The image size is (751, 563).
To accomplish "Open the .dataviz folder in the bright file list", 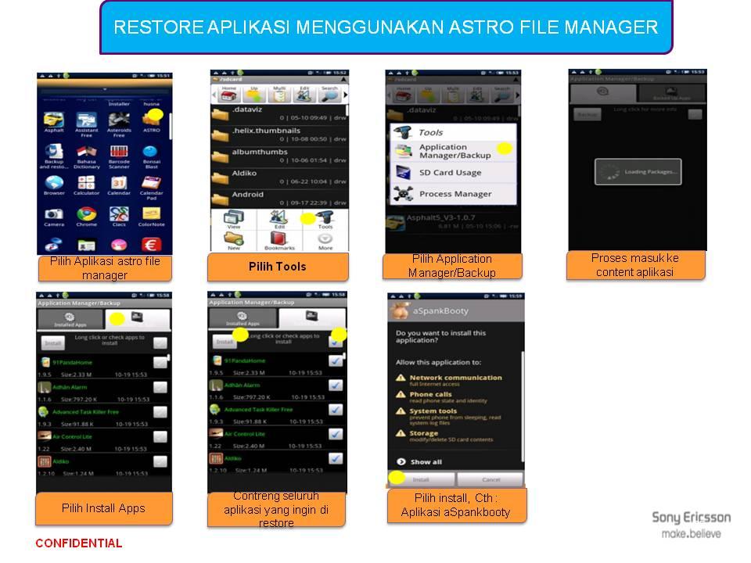I will pyautogui.click(x=280, y=113).
